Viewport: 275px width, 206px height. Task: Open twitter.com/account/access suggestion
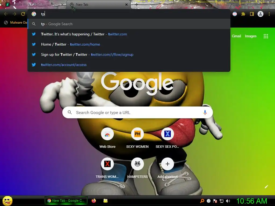(129, 65)
